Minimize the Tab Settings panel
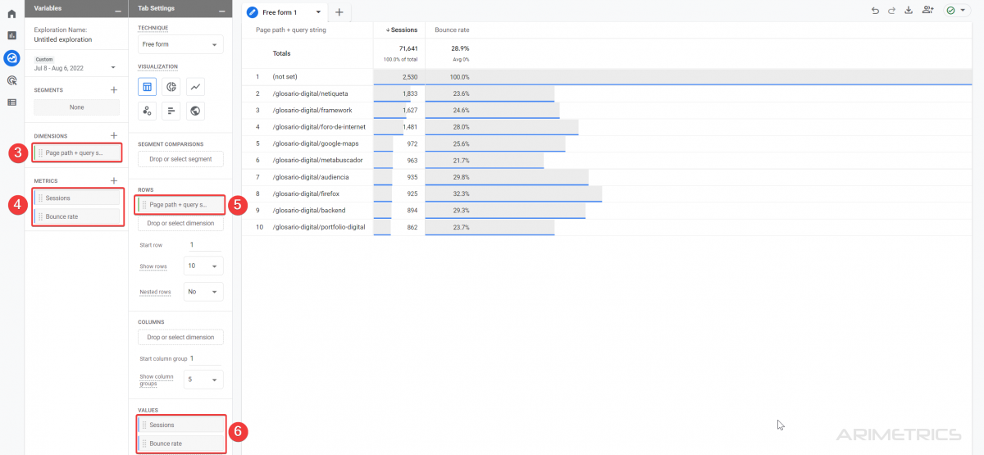Screen dimensions: 984x455 pos(222,9)
